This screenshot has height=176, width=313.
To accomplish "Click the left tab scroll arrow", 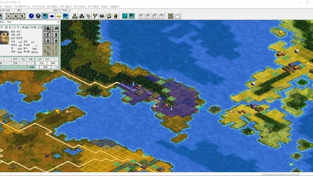I will coord(39,27).
